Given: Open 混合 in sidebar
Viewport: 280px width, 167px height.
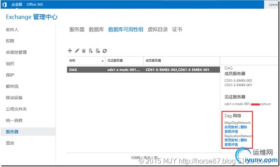Looking at the screenshot, I should tap(10, 143).
